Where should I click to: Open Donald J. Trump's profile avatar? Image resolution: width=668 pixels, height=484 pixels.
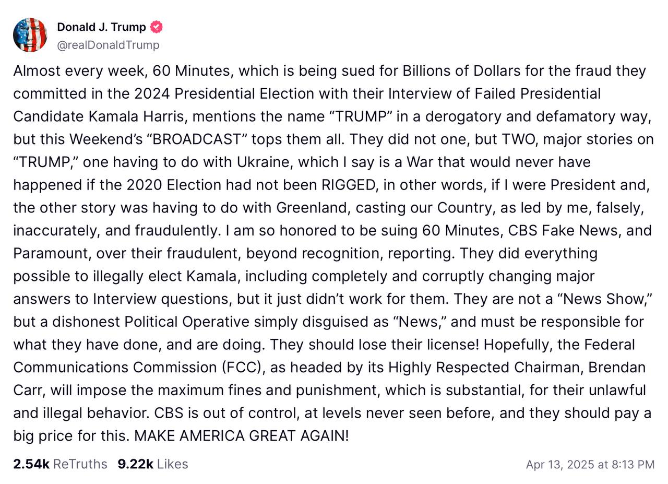pos(30,35)
